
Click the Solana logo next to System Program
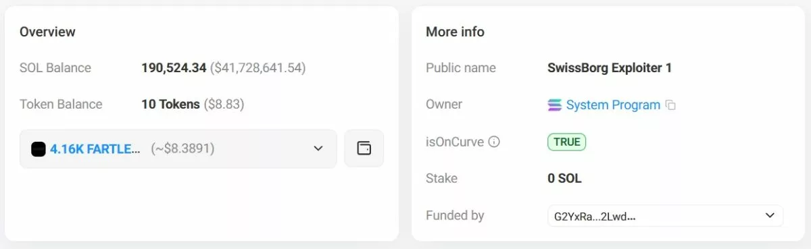click(x=554, y=105)
